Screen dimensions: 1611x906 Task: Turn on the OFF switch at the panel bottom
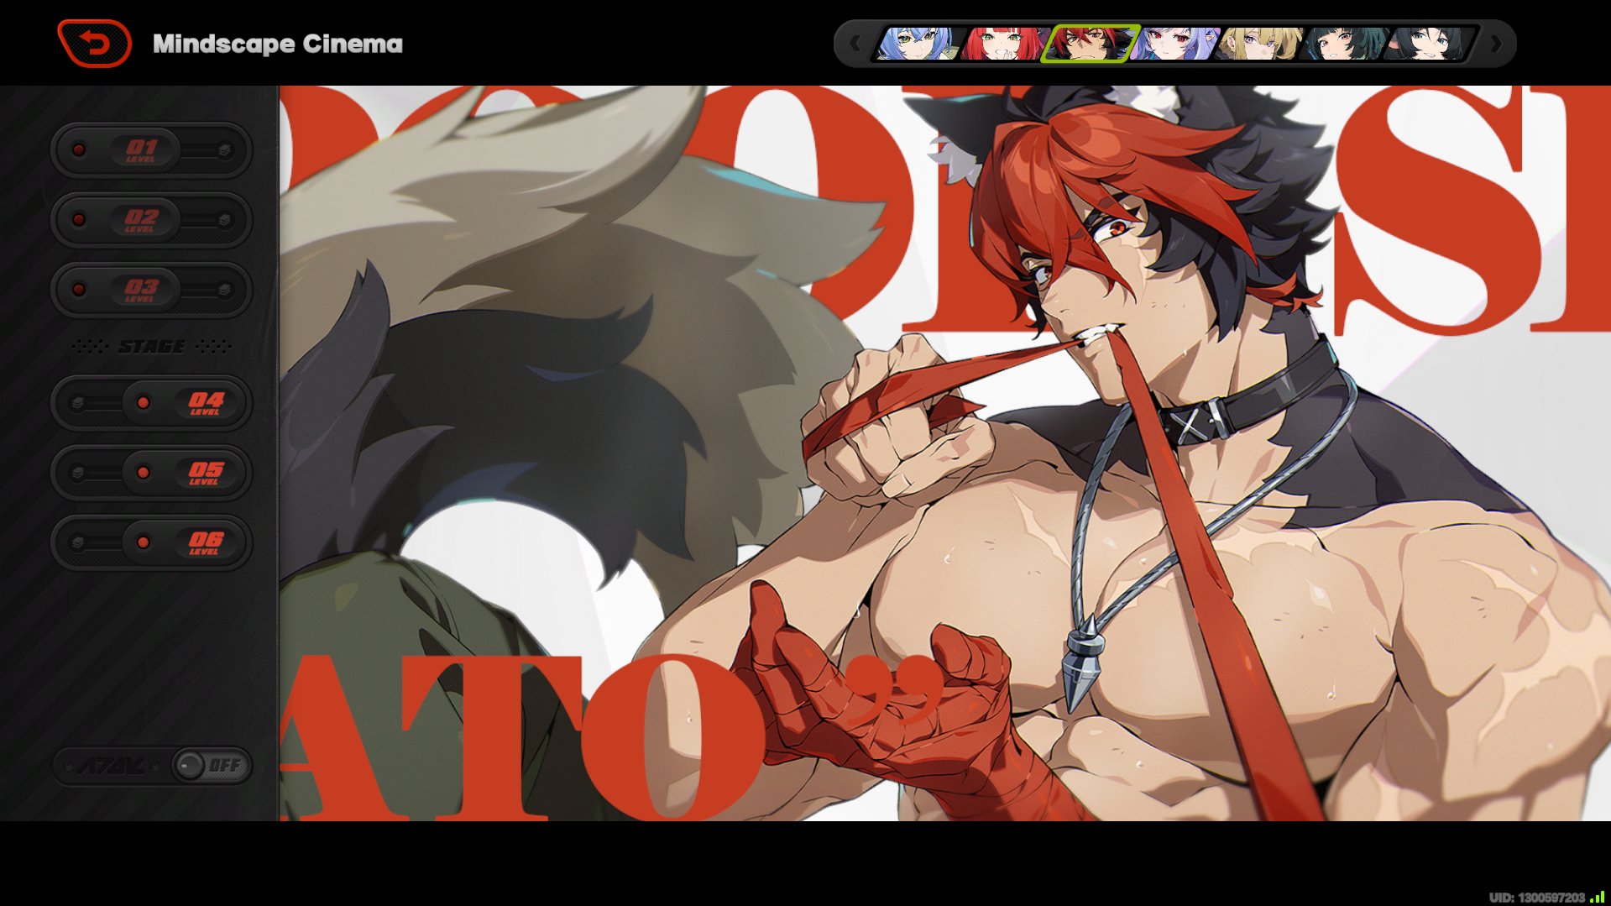(x=211, y=766)
